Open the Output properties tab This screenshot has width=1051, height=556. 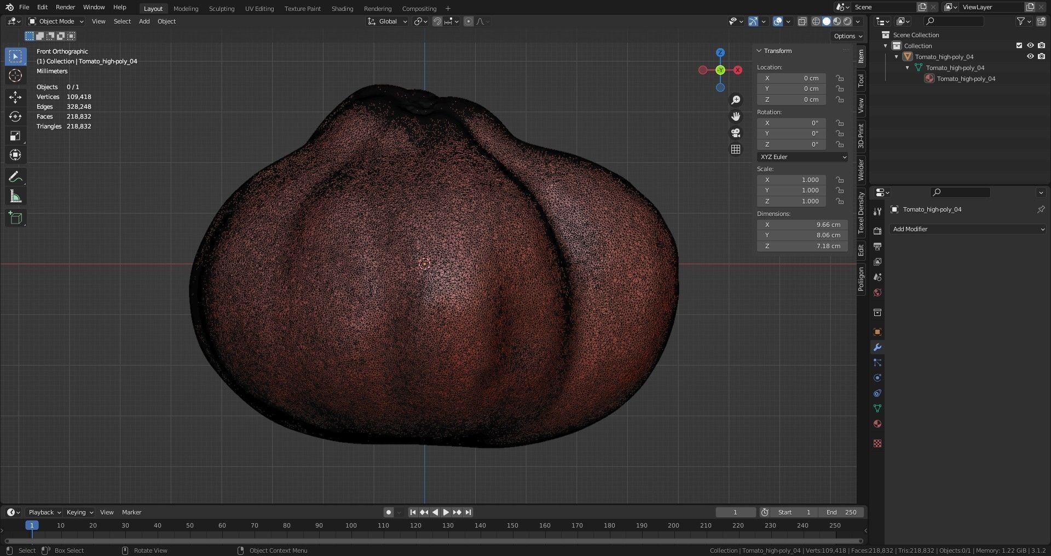point(877,247)
